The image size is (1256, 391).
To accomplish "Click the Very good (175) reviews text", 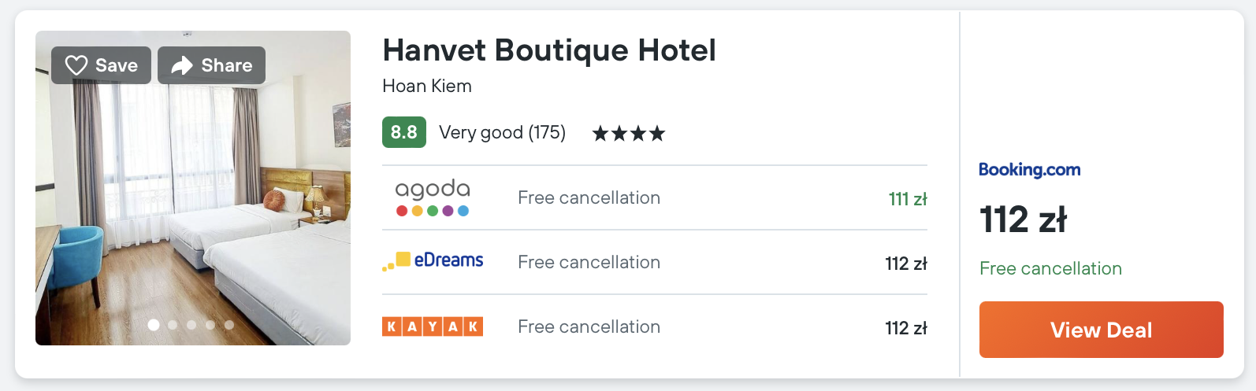I will 502,132.
